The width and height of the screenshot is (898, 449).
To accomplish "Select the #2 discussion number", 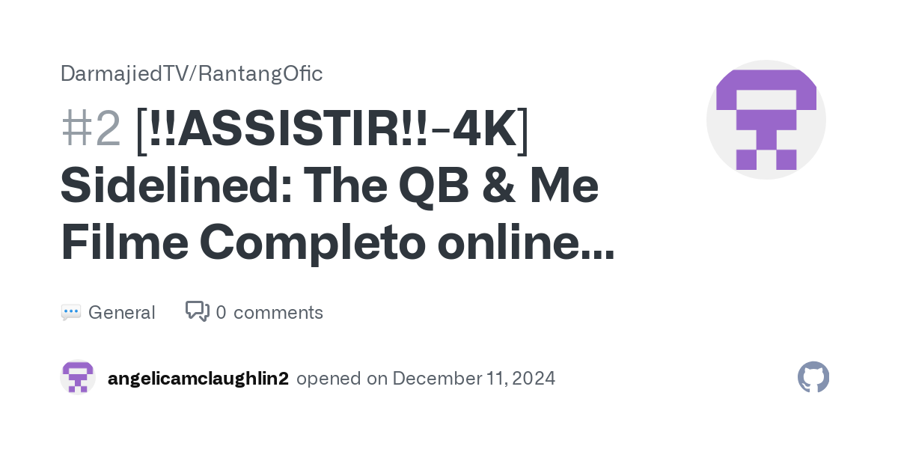I will (91, 128).
